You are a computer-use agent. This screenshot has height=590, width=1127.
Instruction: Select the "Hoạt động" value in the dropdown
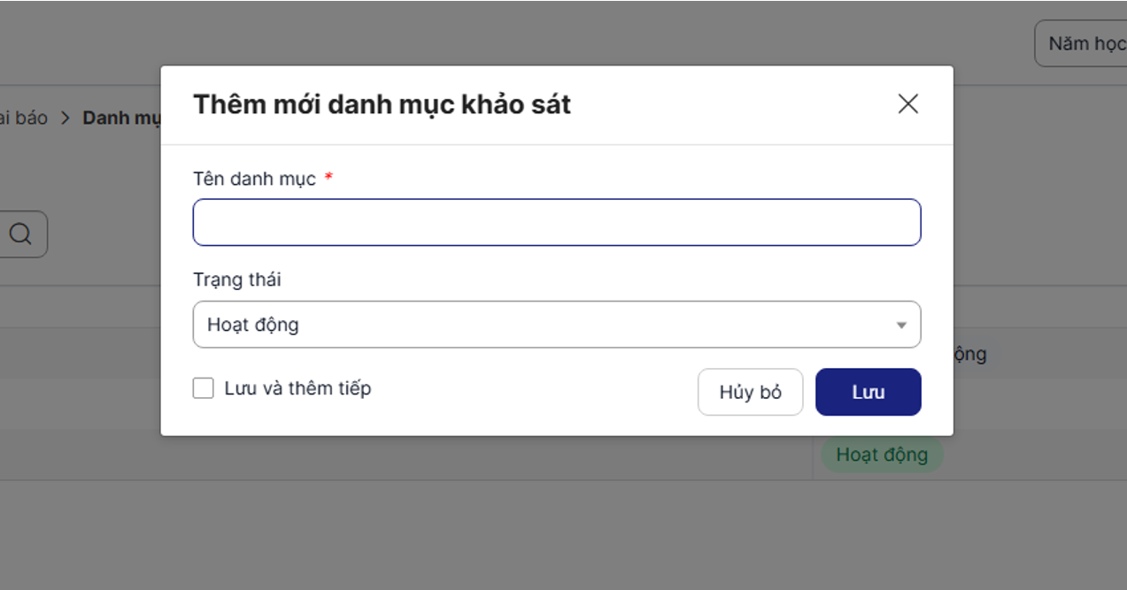(253, 325)
